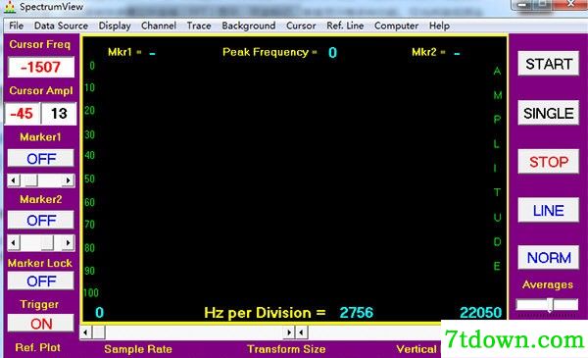
Task: Click the SpectrumView title bar icon
Action: [x=10, y=7]
